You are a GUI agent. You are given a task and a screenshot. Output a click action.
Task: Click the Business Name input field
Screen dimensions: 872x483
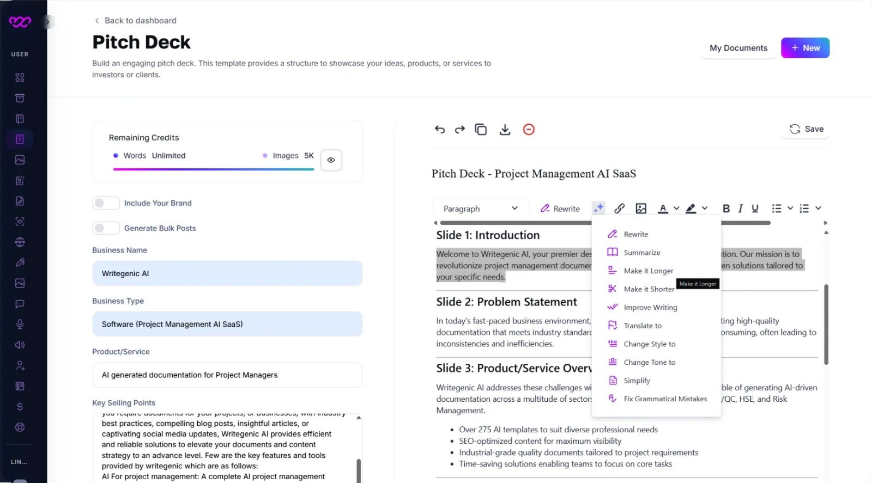click(x=227, y=273)
